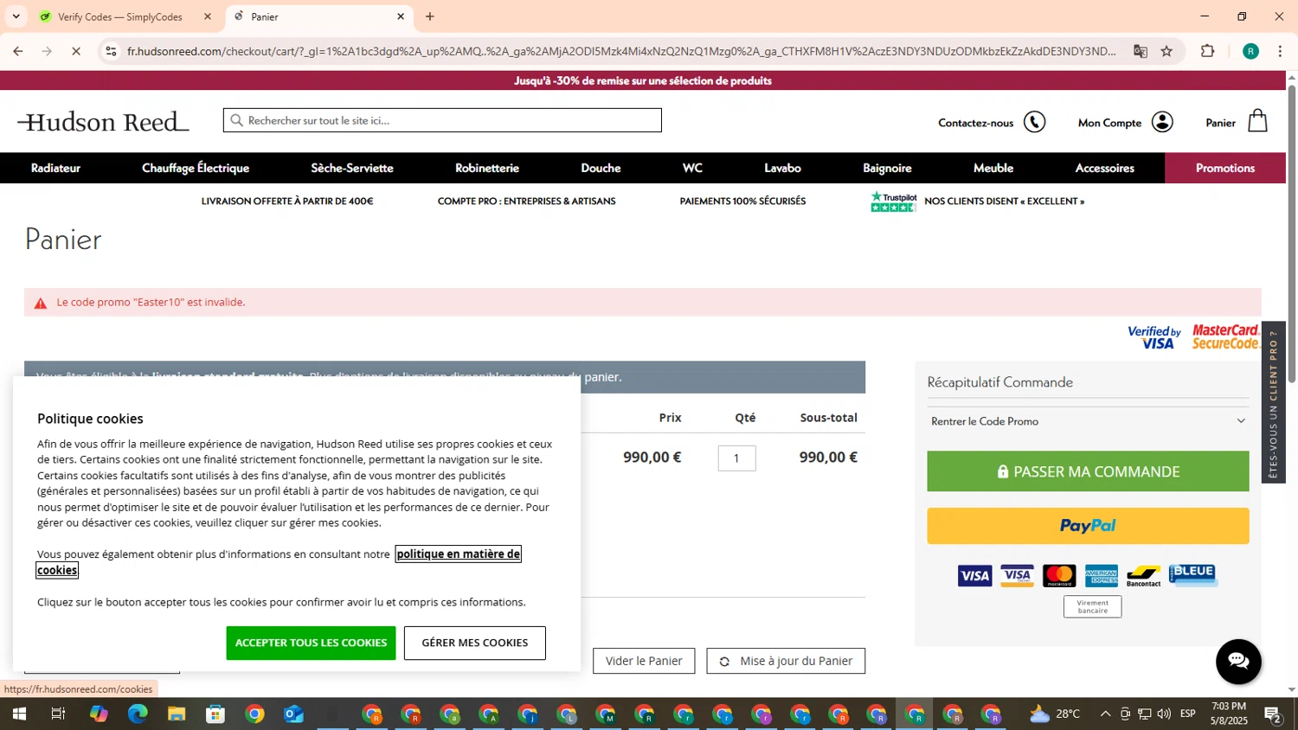Image resolution: width=1298 pixels, height=730 pixels.
Task: Open the Sèche-Serviette menu
Action: tap(352, 168)
